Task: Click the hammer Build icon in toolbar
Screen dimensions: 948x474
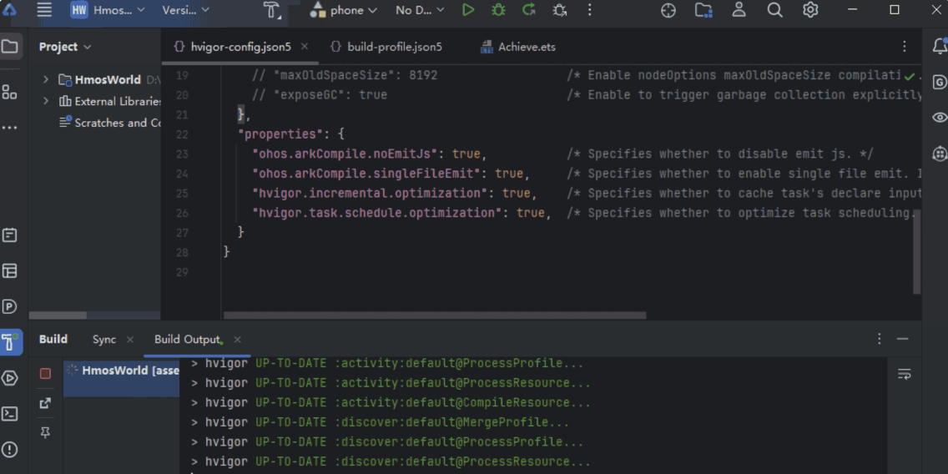Action: [272, 10]
